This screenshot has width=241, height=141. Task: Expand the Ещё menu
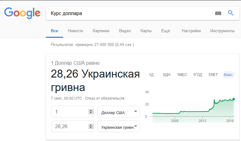pyautogui.click(x=166, y=31)
